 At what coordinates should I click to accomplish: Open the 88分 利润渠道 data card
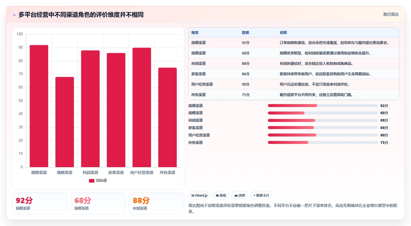pos(156,203)
